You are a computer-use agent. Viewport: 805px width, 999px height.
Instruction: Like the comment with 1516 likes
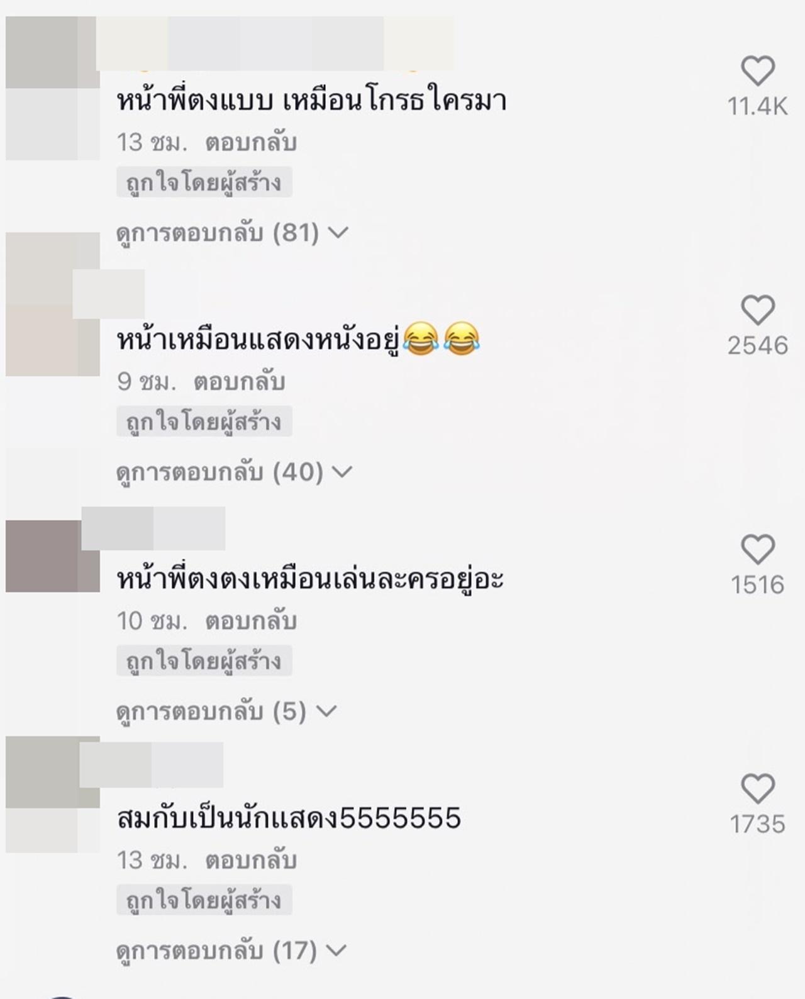(757, 550)
